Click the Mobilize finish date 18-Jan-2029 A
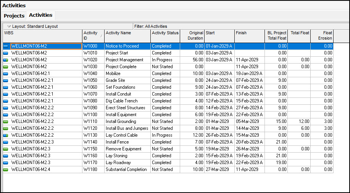 [x=249, y=73]
